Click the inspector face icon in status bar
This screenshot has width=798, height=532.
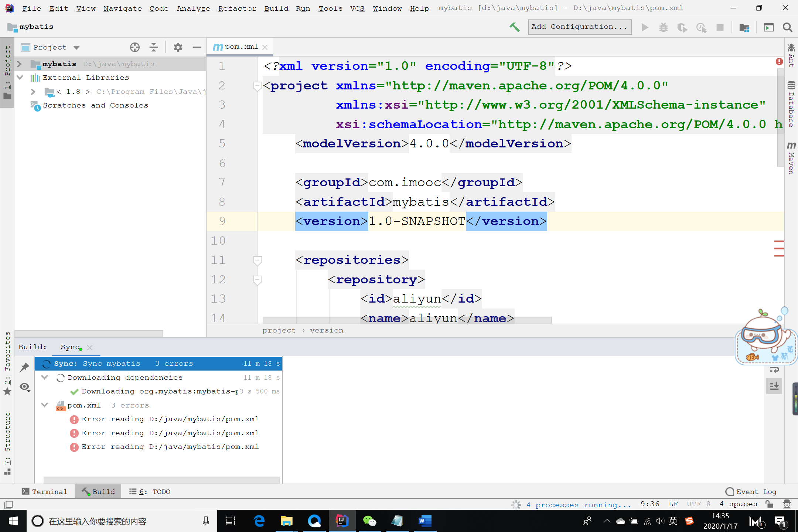(787, 504)
